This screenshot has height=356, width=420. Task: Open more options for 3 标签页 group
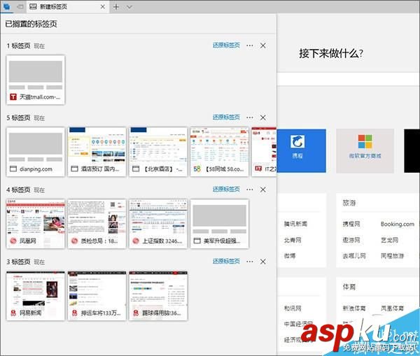250,262
